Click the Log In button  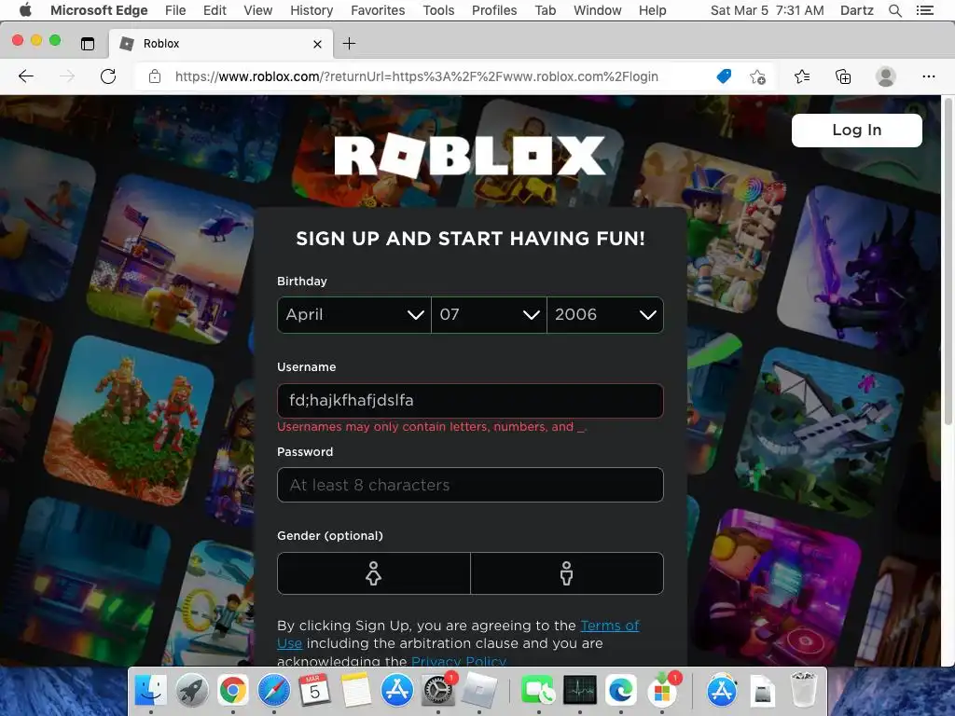856,130
